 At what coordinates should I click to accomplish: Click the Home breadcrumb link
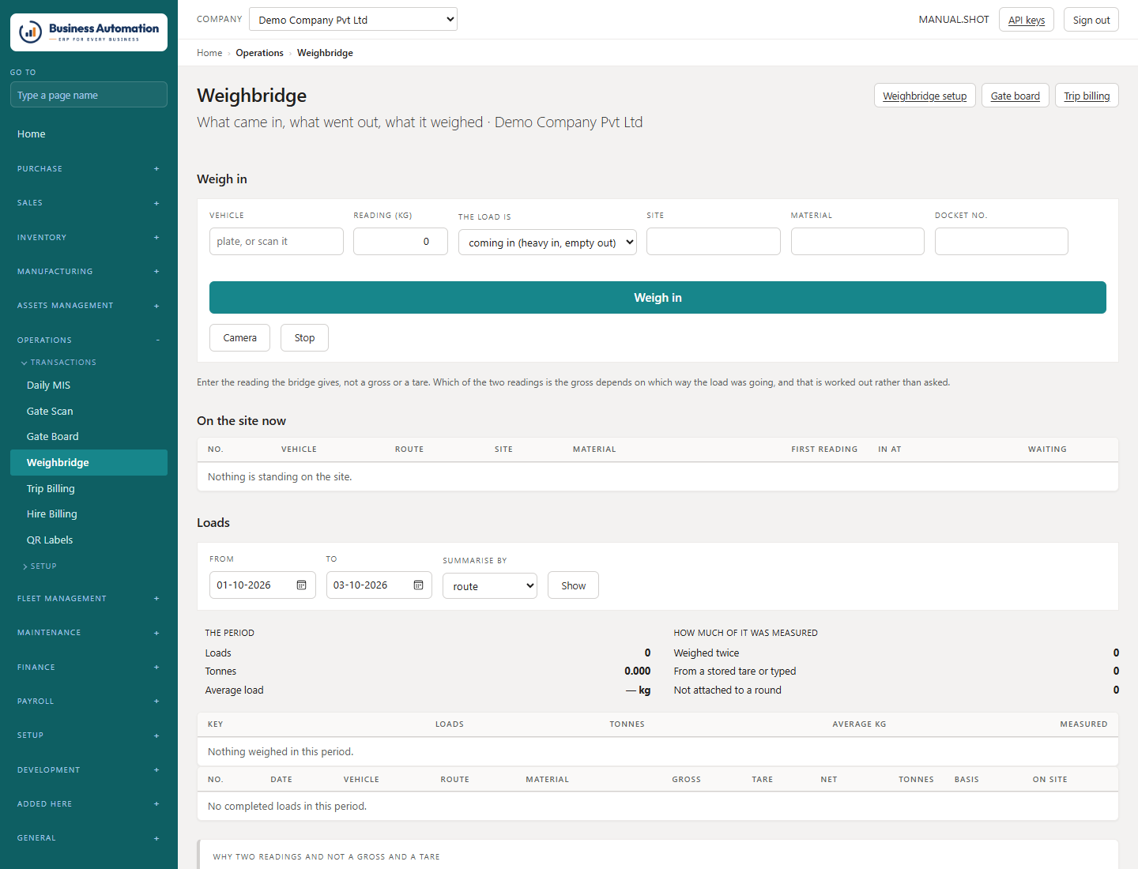(x=209, y=53)
